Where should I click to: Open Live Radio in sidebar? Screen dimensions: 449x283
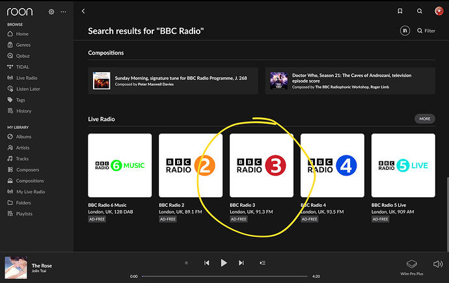[22, 78]
